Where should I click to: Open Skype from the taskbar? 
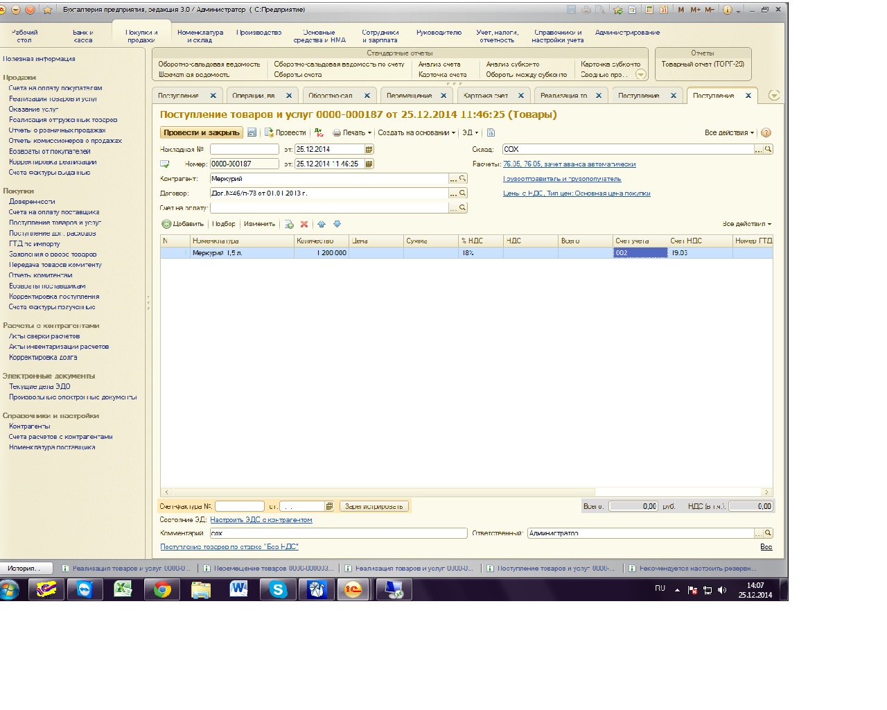[278, 590]
